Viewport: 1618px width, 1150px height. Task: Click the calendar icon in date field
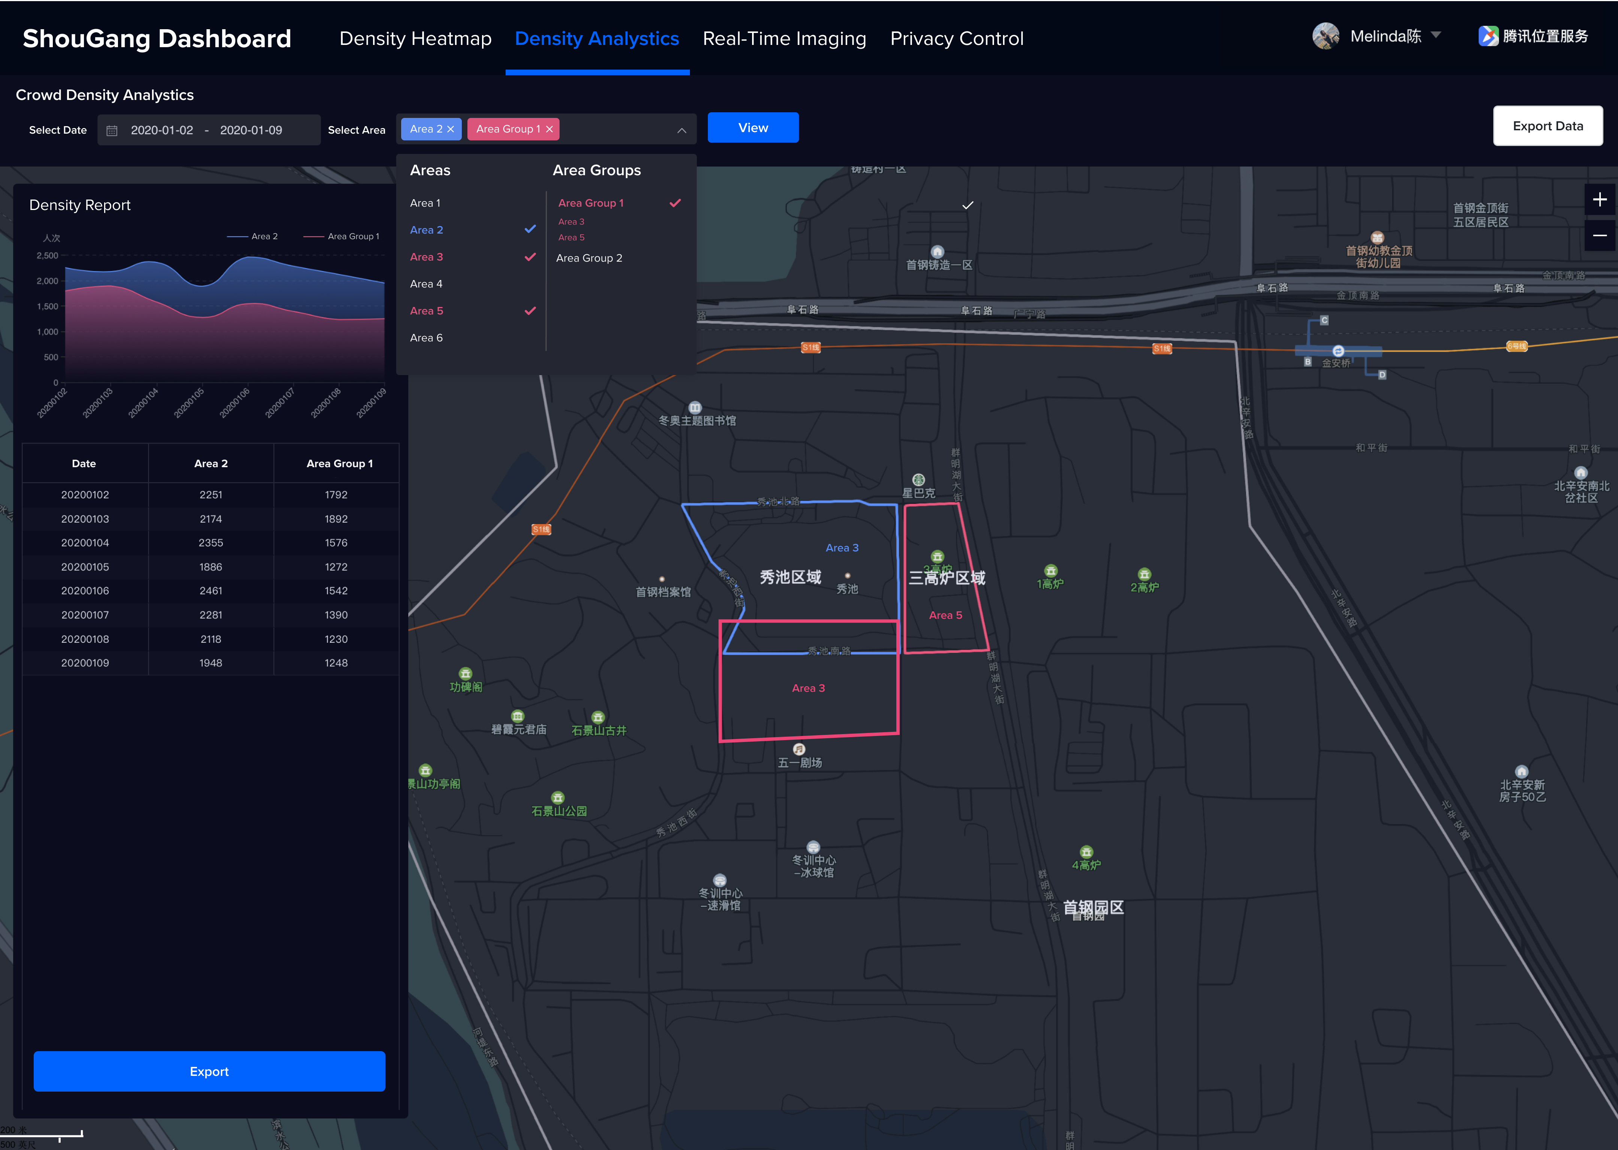point(112,130)
